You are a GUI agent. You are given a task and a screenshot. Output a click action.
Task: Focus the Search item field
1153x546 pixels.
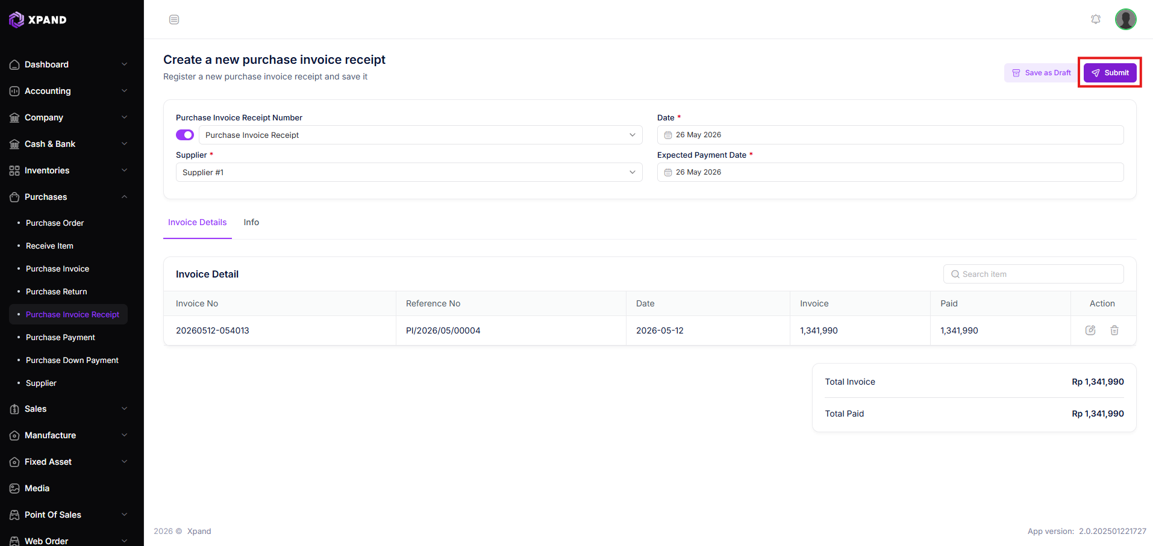pos(1033,274)
